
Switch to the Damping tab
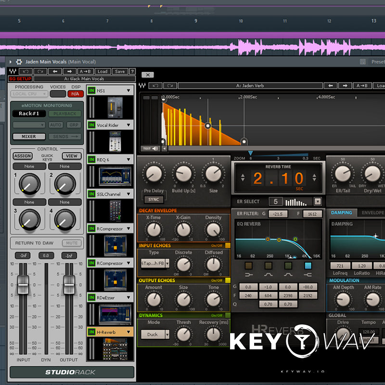point(341,213)
